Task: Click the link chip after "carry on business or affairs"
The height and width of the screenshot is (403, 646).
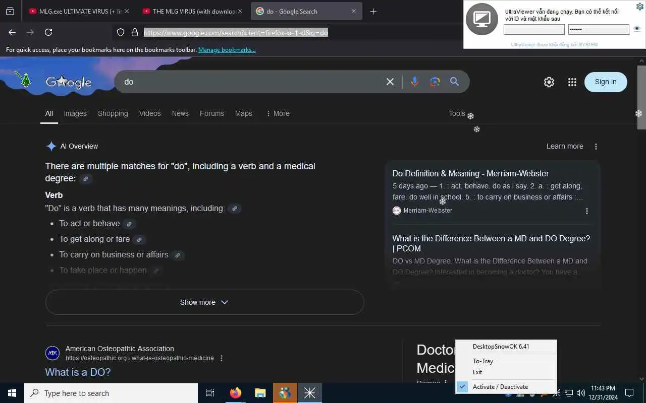Action: 178,255
